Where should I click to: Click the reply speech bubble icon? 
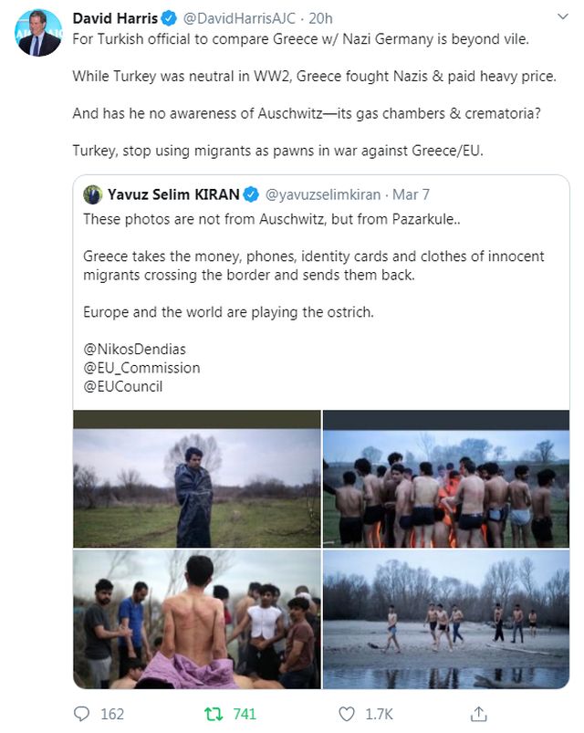[82, 714]
